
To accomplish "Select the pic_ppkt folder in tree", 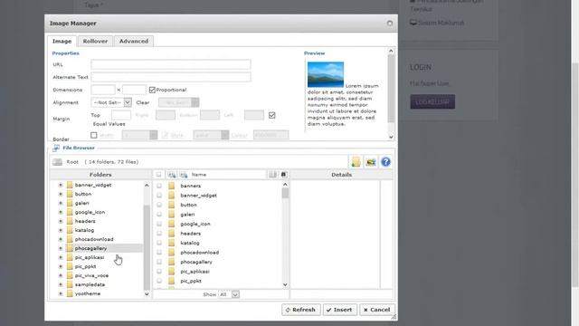I will click(85, 266).
